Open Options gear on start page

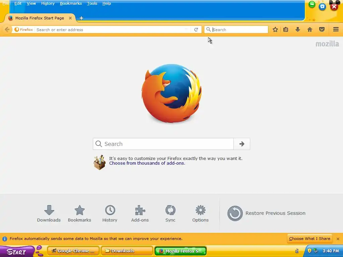(200, 214)
